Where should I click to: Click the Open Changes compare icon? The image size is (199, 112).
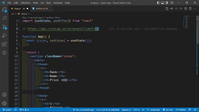(167, 8)
